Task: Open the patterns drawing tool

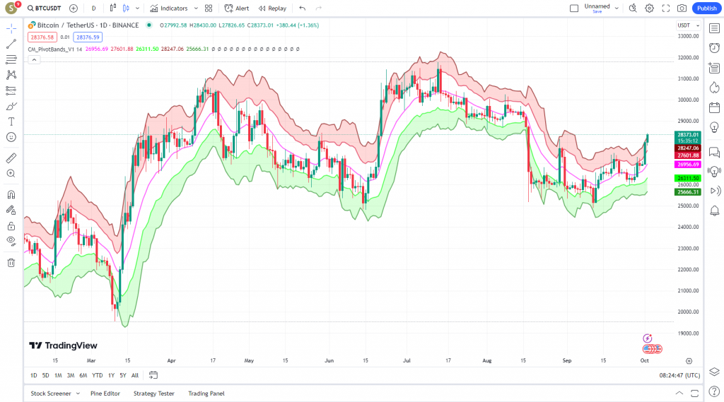Action: pyautogui.click(x=11, y=75)
